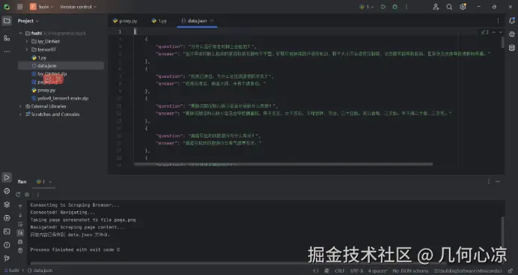Expand the lyy_DinNet folder

[x=27, y=41]
